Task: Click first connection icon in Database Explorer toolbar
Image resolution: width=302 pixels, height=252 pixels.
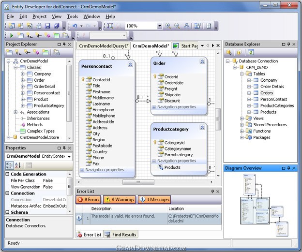Action: point(229,52)
